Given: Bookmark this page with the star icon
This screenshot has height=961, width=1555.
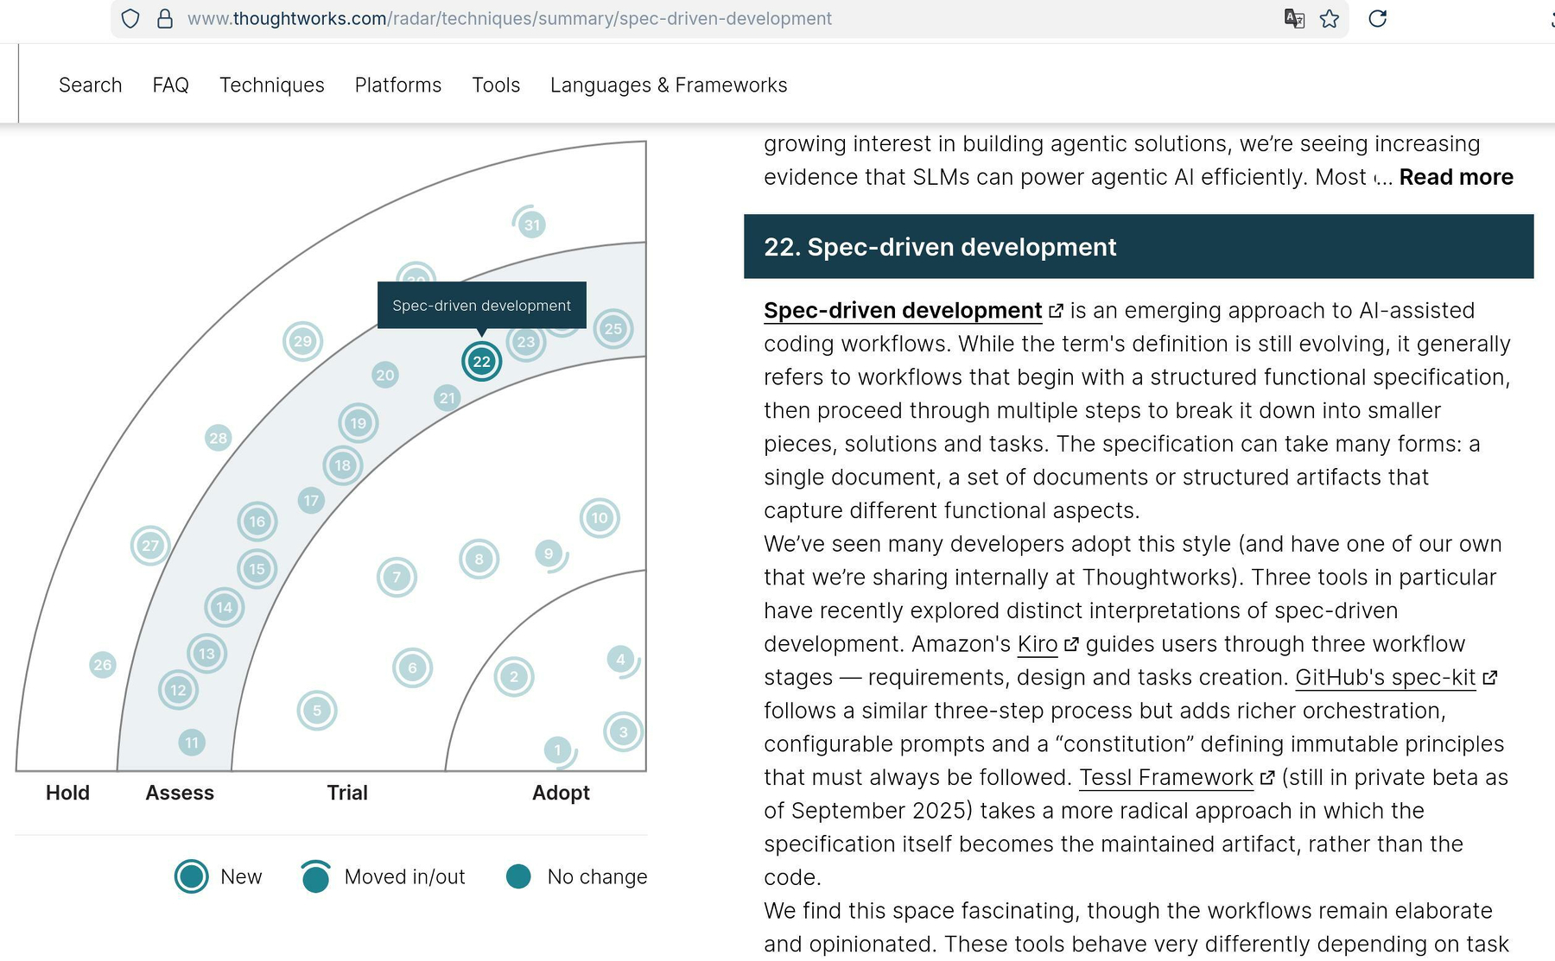Looking at the screenshot, I should 1330,19.
